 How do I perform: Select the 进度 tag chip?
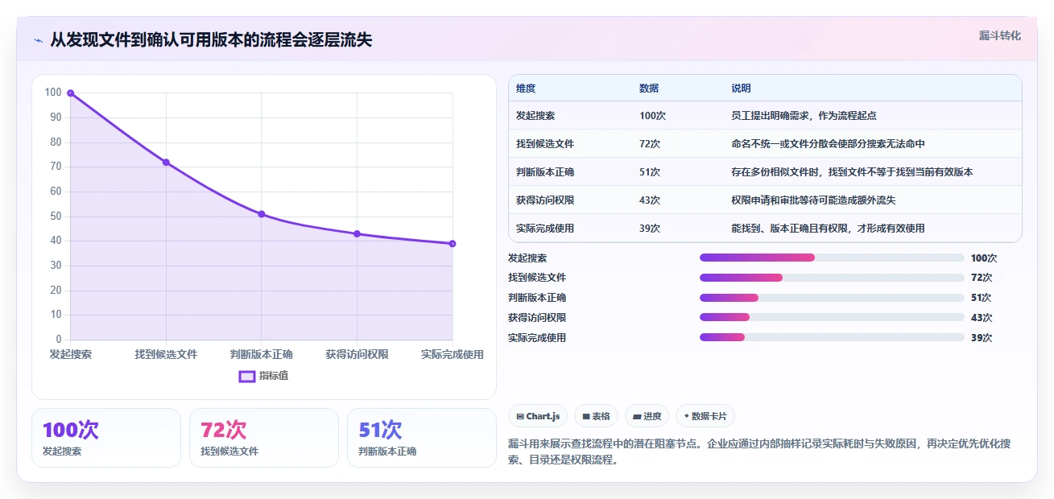(647, 416)
